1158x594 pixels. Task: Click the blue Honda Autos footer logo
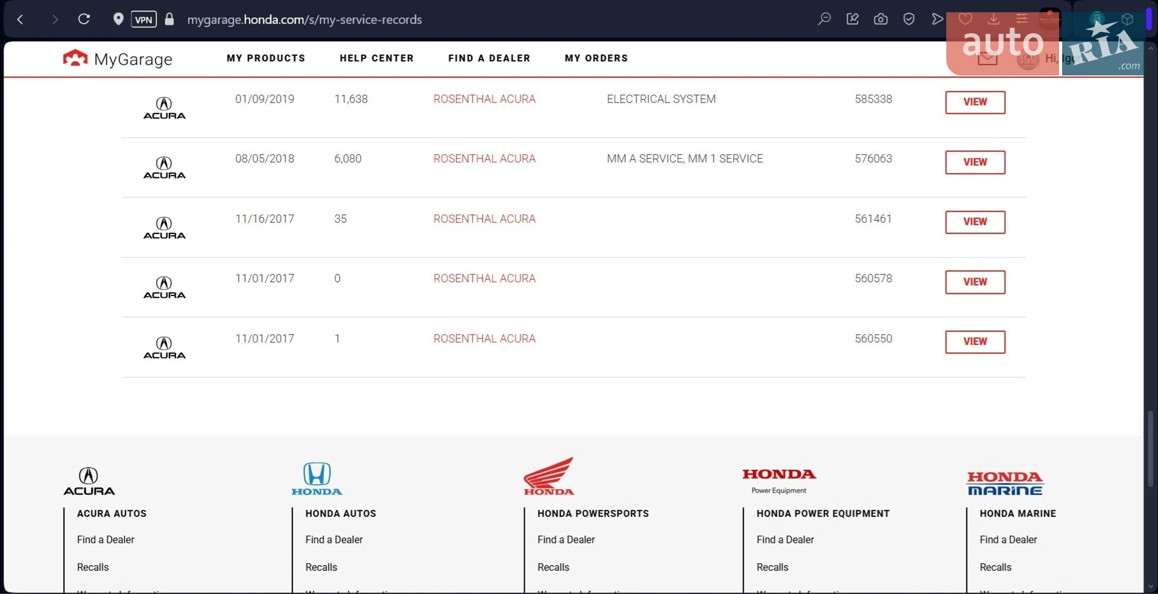click(x=317, y=479)
